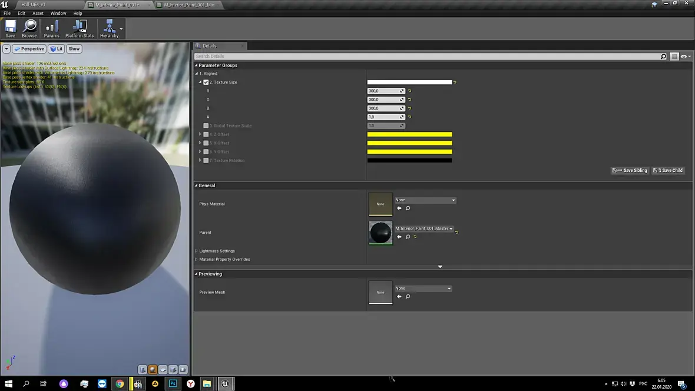Screen dimensions: 695x391
Task: Open the property matrix grid icon
Action: [x=674, y=57]
